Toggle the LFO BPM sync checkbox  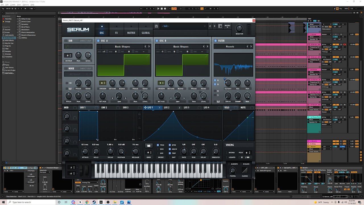[x=170, y=145]
